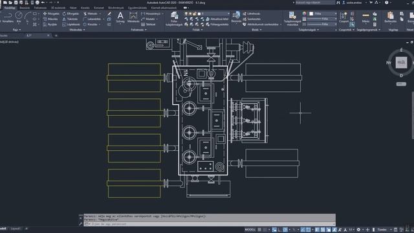Select the Kör circle tool
The height and width of the screenshot is (233, 414).
19,17
